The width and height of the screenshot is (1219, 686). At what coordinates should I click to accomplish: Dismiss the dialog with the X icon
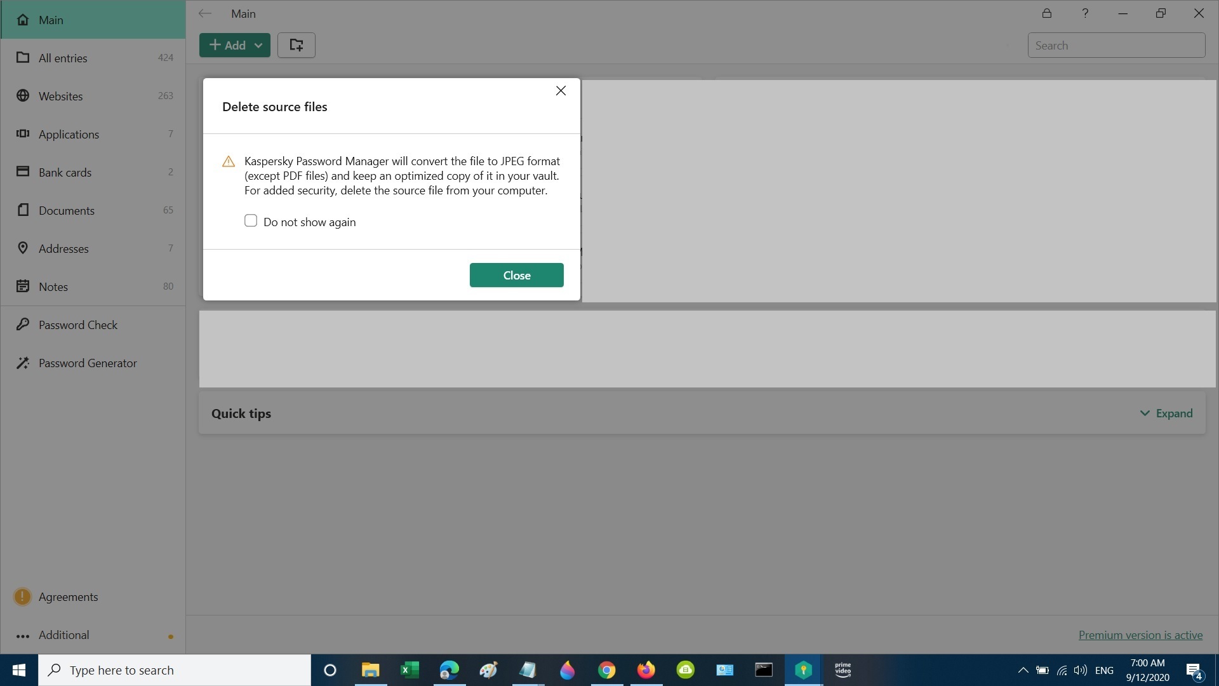[x=561, y=91]
